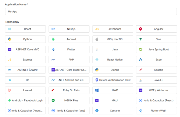Select the Go gopher logo icon
This screenshot has width=180, height=117.
tap(10, 80)
